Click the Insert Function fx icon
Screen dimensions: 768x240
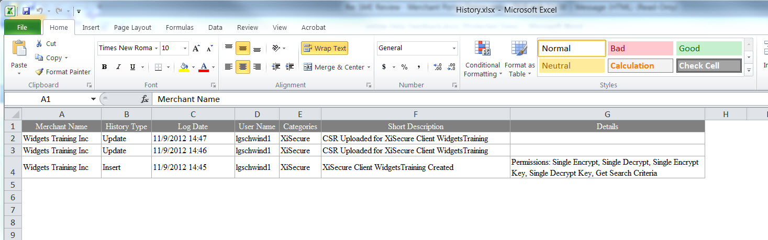click(x=145, y=99)
